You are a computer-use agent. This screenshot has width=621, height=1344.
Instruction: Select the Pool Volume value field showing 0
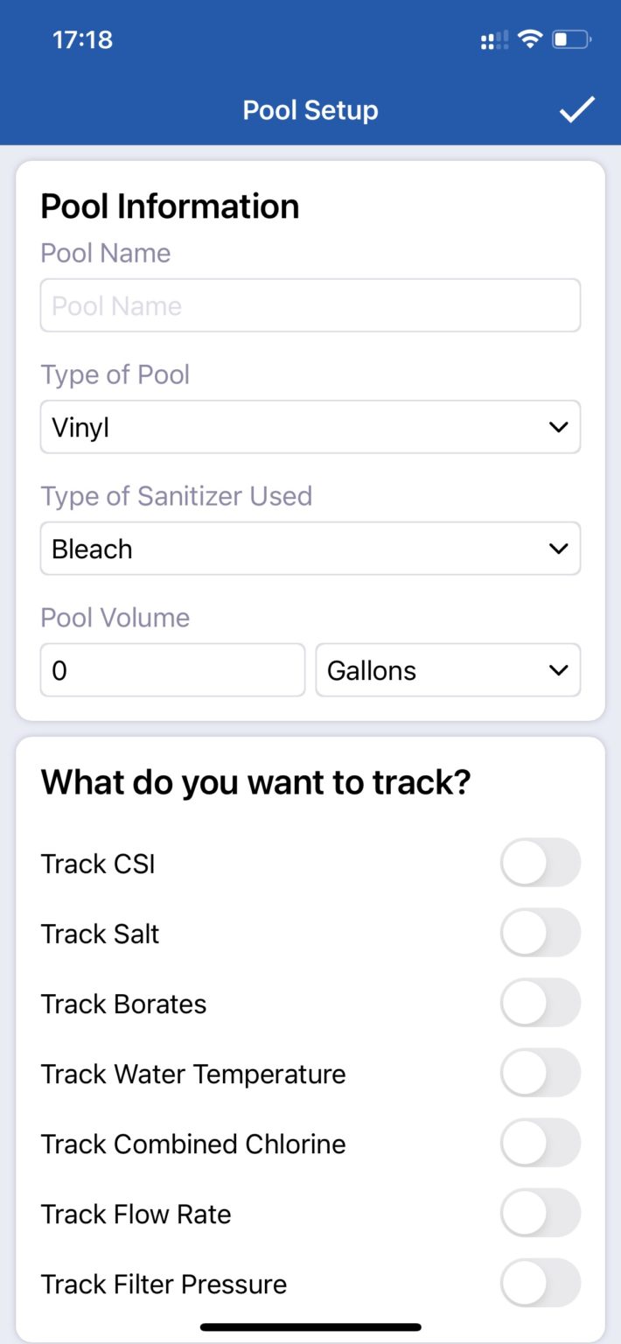point(171,670)
